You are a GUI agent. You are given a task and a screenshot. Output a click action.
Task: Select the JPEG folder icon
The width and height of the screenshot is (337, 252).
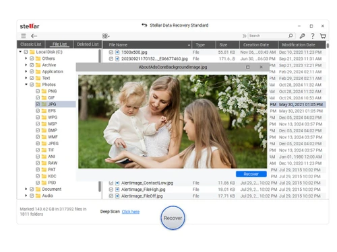click(44, 143)
